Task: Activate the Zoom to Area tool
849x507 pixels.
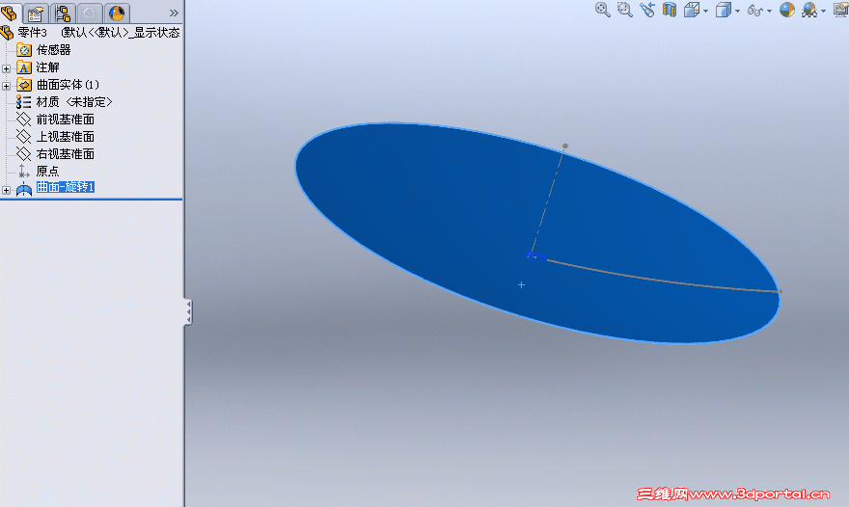Action: coord(625,10)
